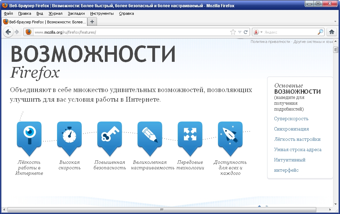Click the pencil icon for Великолепная настраиваемость
The width and height of the screenshot is (340, 214).
tap(150, 139)
